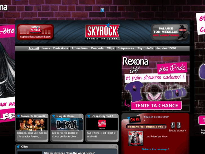Click the grip dots on L'appli Skyrock panel
The image size is (205, 154).
pos(116,116)
